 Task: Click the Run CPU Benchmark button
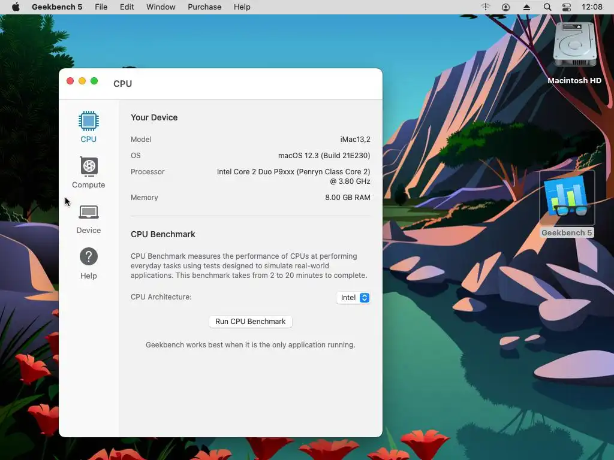[251, 322]
